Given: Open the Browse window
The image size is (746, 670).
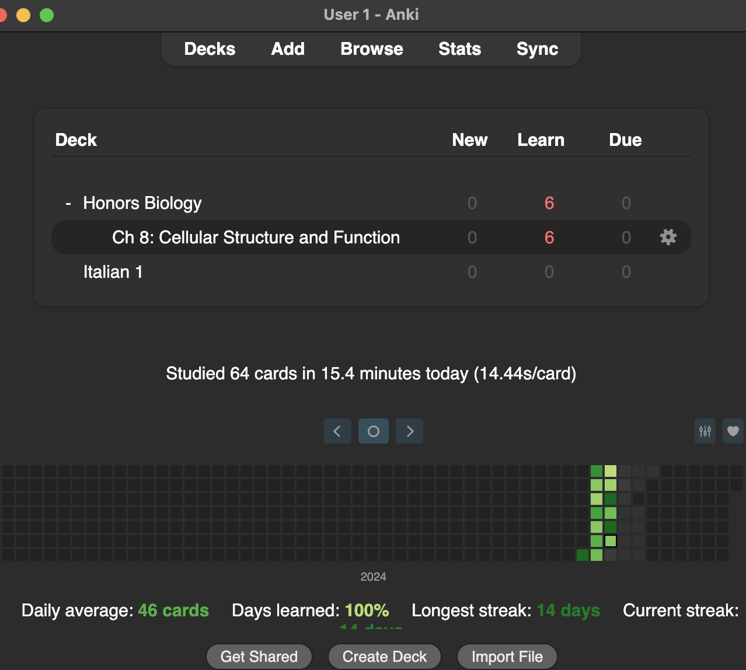Looking at the screenshot, I should [372, 49].
